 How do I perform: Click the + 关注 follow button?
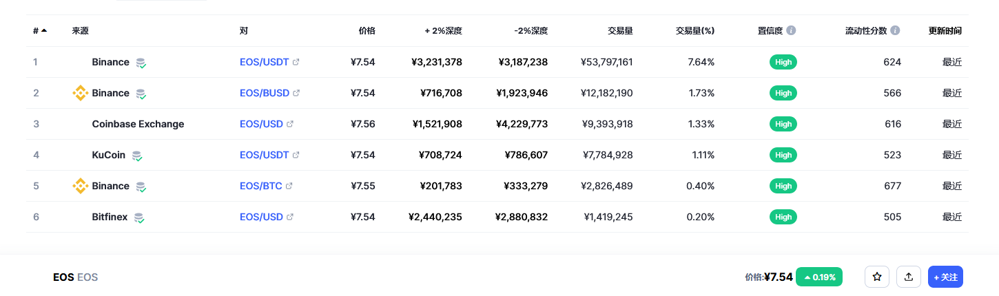pyautogui.click(x=945, y=277)
